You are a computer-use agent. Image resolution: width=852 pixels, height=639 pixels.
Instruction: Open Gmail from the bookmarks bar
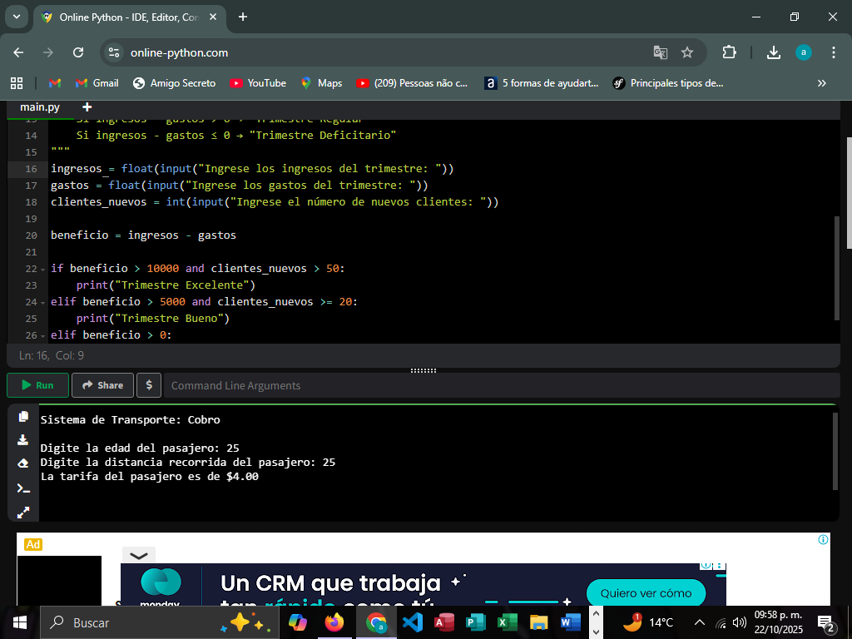click(x=94, y=83)
